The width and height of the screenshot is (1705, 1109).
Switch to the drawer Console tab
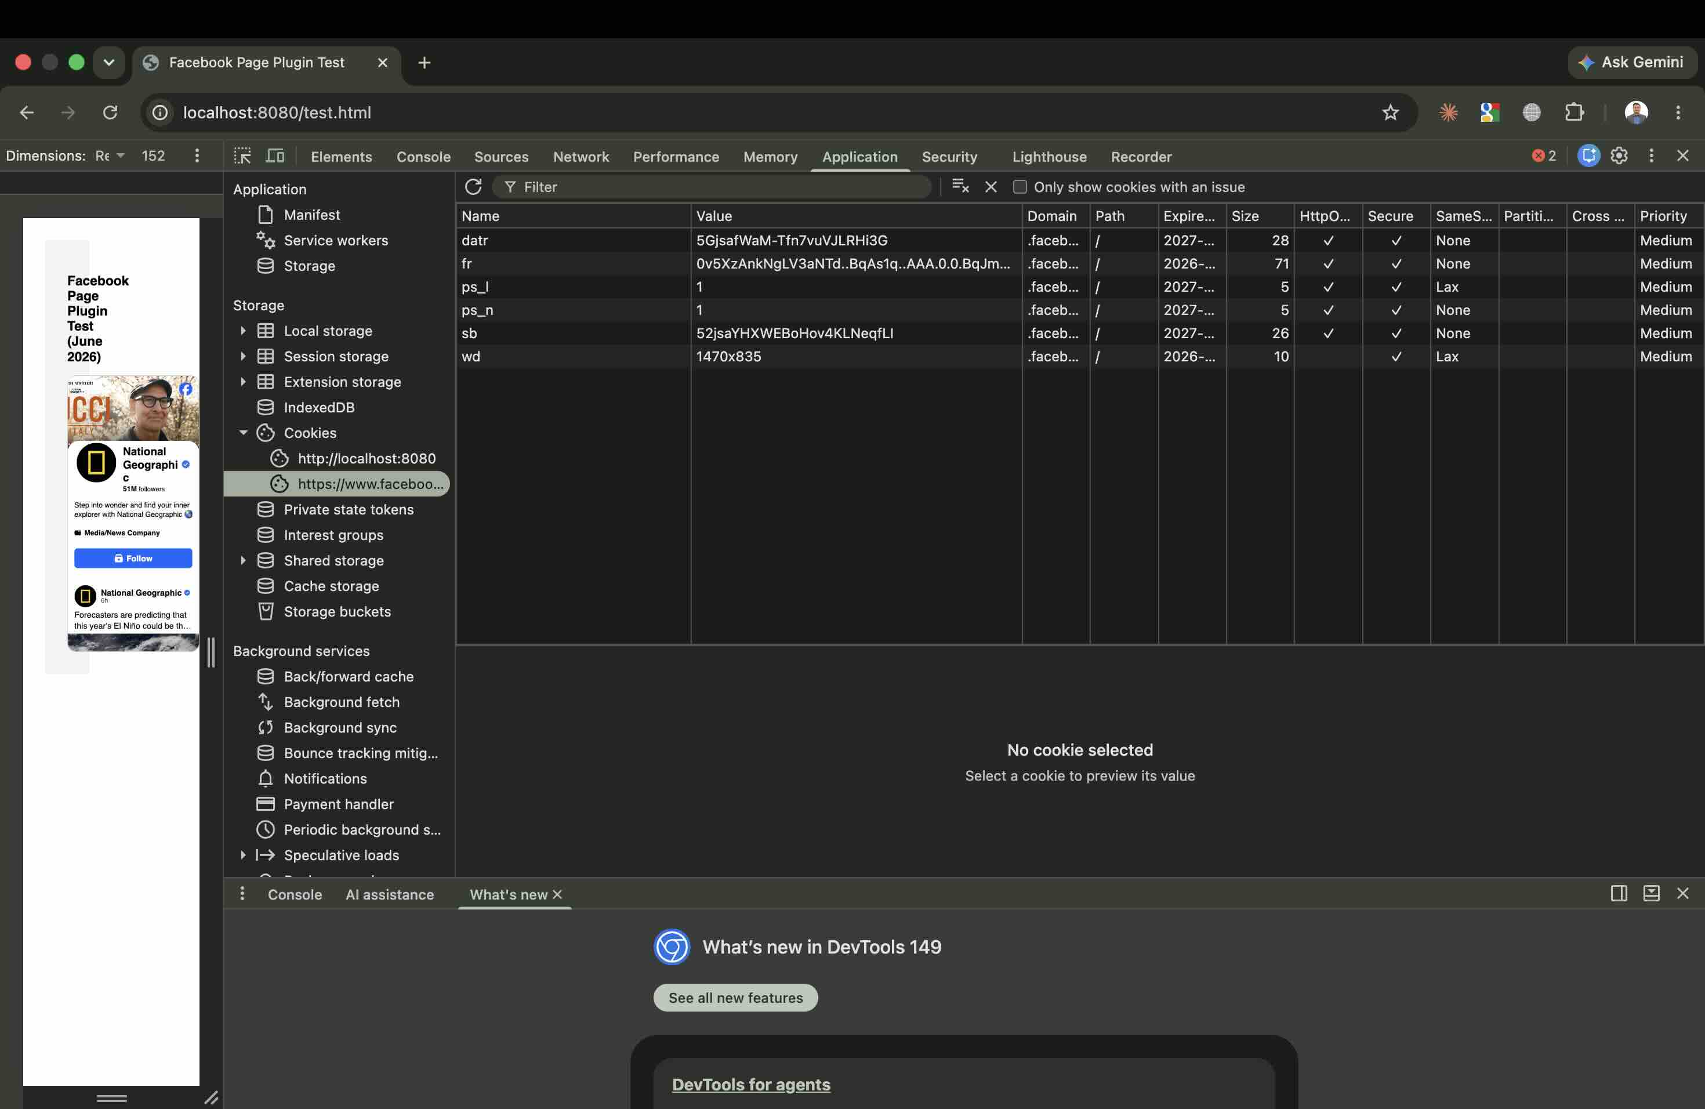295,894
